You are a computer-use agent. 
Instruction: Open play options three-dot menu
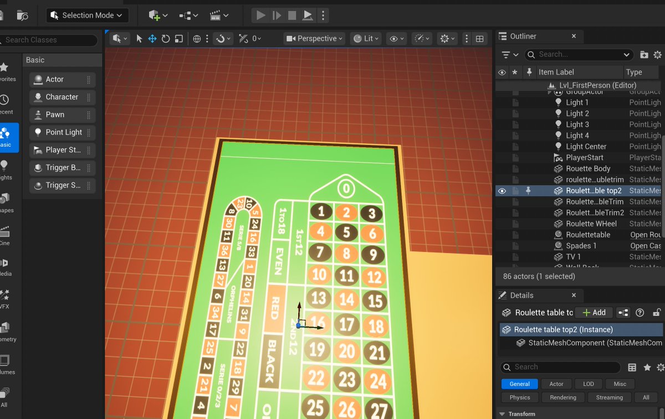[324, 15]
